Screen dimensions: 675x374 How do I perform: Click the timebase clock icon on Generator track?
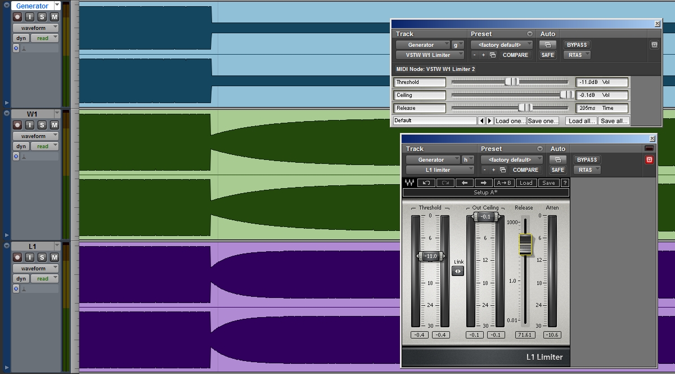(16, 48)
